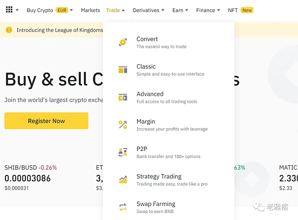The height and width of the screenshot is (220, 298).
Task: Click the Convert icon in Trade menu
Action: [123, 43]
